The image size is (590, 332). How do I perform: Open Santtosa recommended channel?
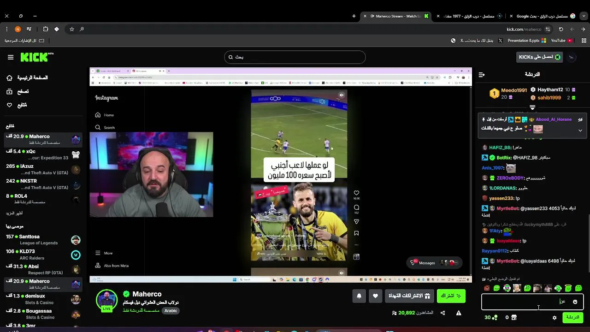pos(43,240)
